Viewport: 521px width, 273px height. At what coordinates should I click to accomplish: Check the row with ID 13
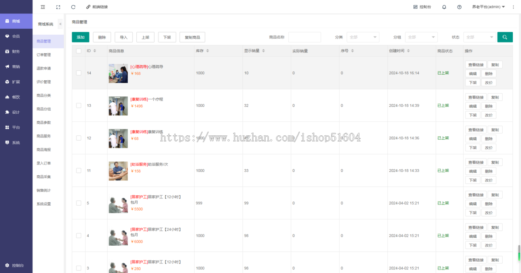(x=79, y=105)
